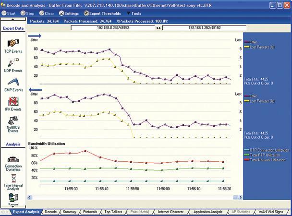The height and width of the screenshot is (216, 292).
Task: Switch to the WAN Vital Signs tab
Action: pyautogui.click(x=270, y=212)
